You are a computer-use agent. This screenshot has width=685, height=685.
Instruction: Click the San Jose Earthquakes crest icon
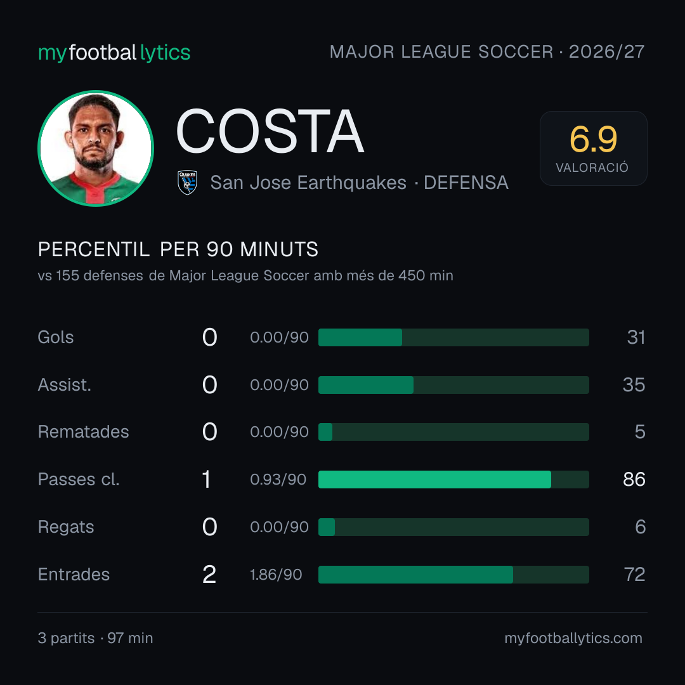coord(187,182)
